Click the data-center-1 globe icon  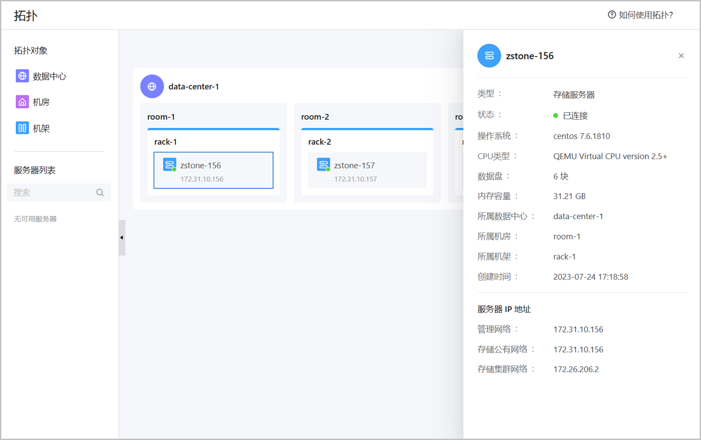point(152,86)
